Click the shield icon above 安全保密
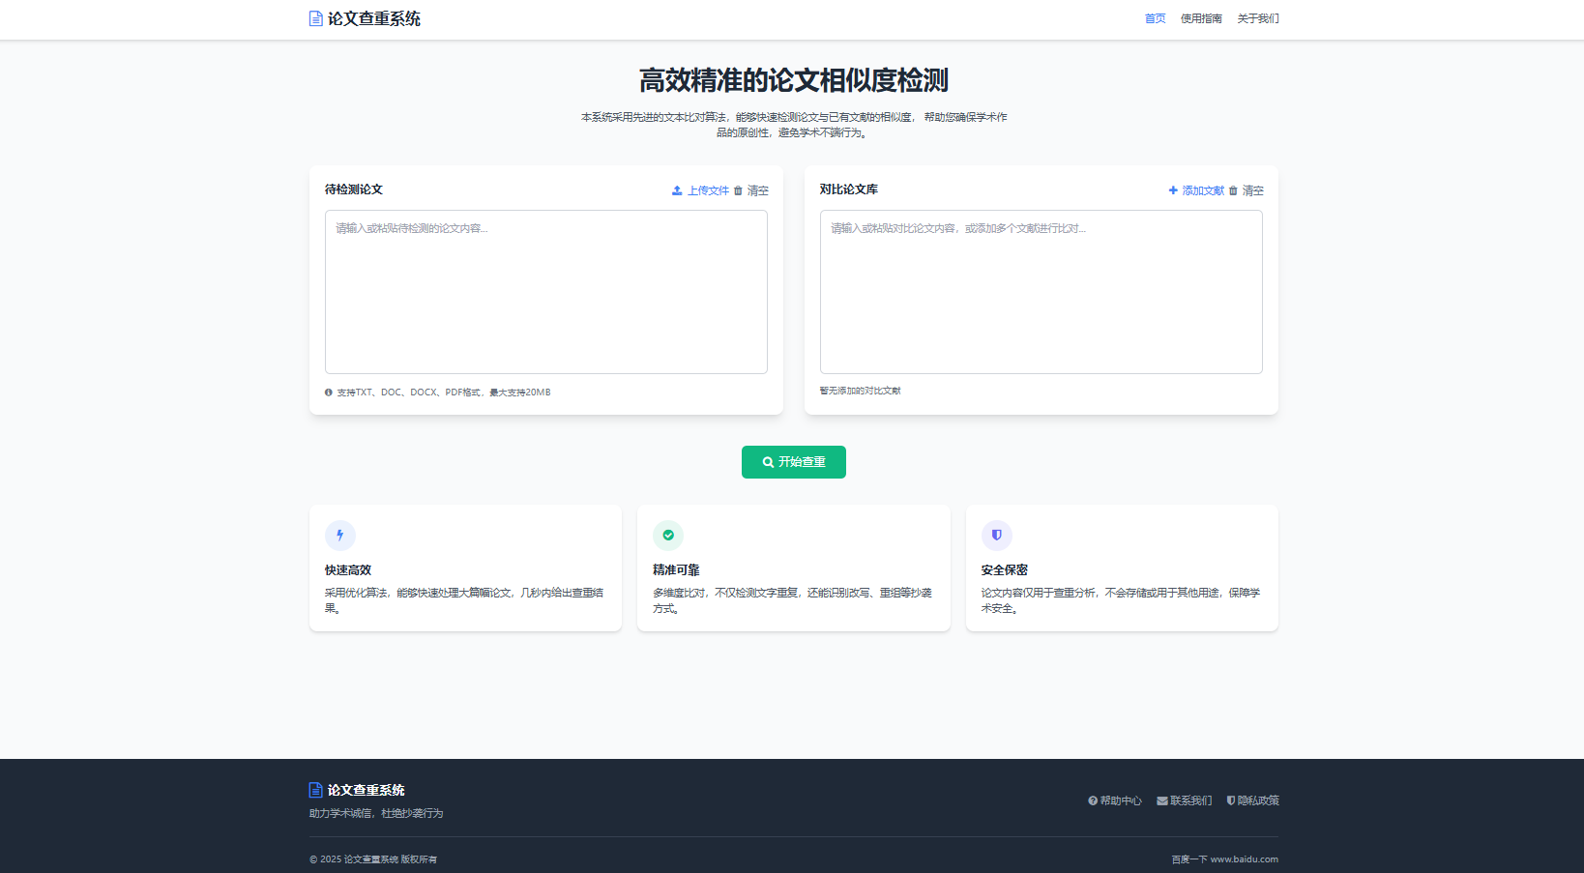The image size is (1584, 873). coord(996,535)
